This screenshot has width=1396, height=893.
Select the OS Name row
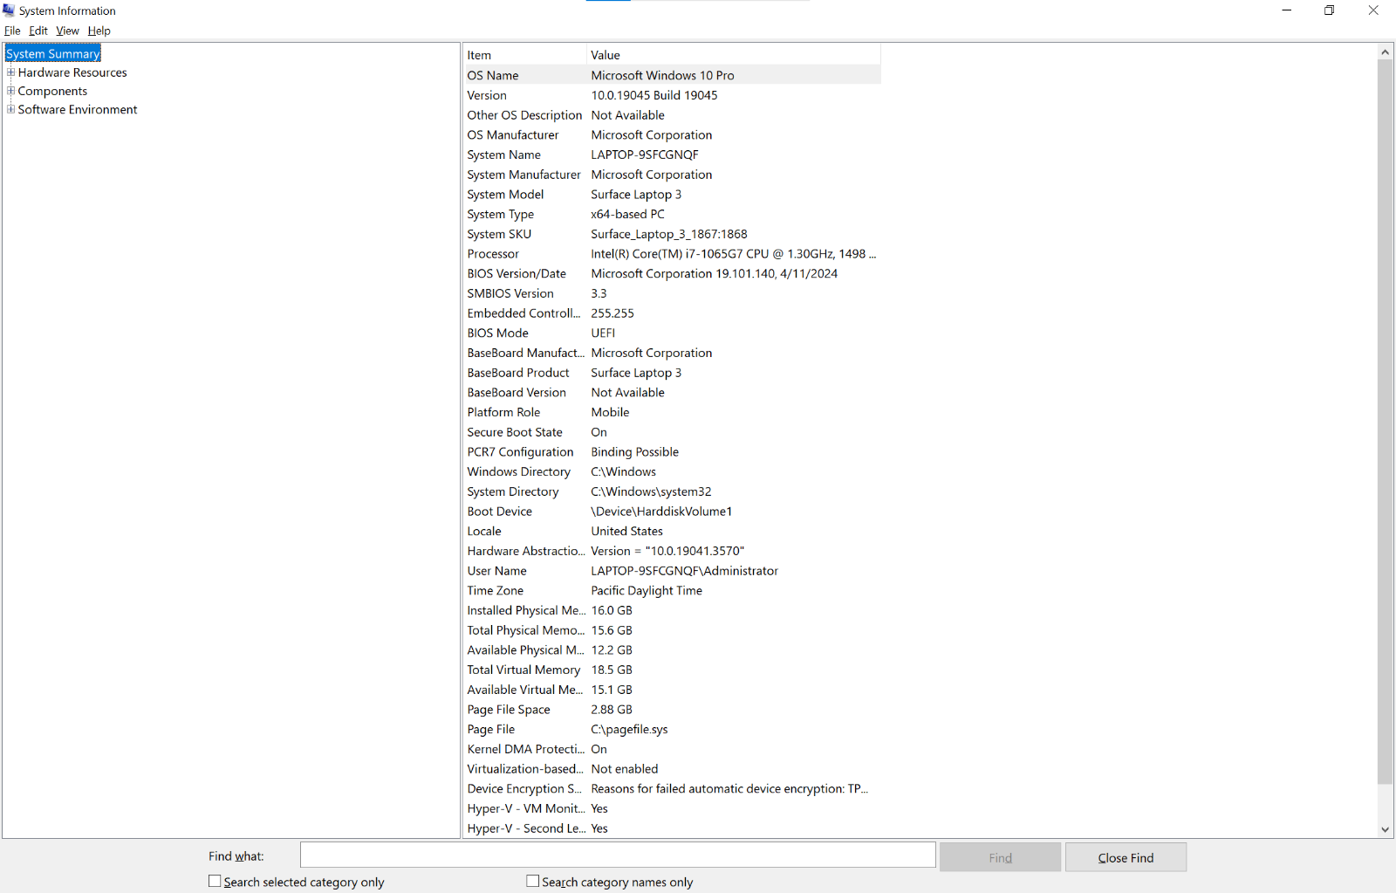(x=672, y=75)
